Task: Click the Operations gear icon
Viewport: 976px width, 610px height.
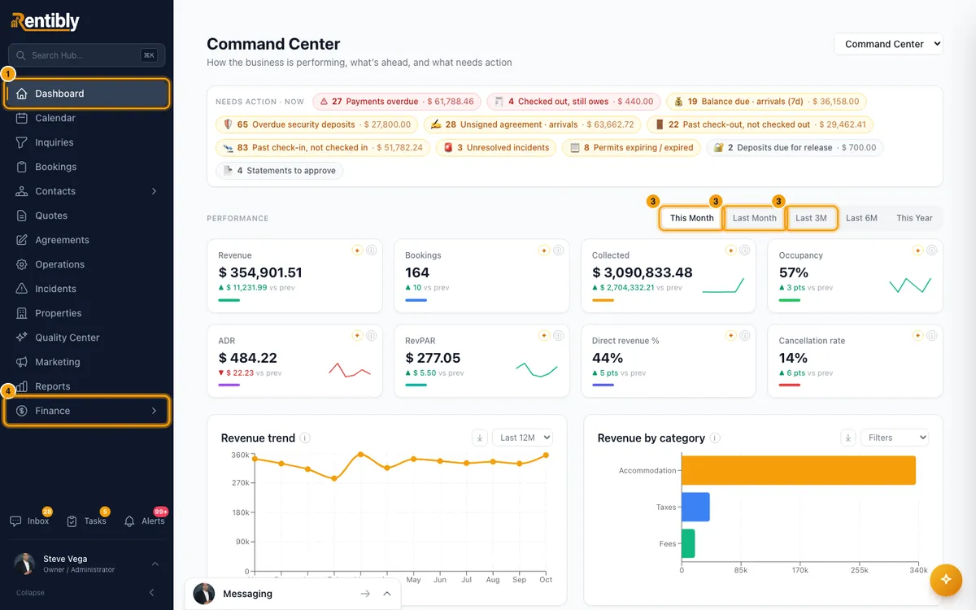Action: [22, 264]
